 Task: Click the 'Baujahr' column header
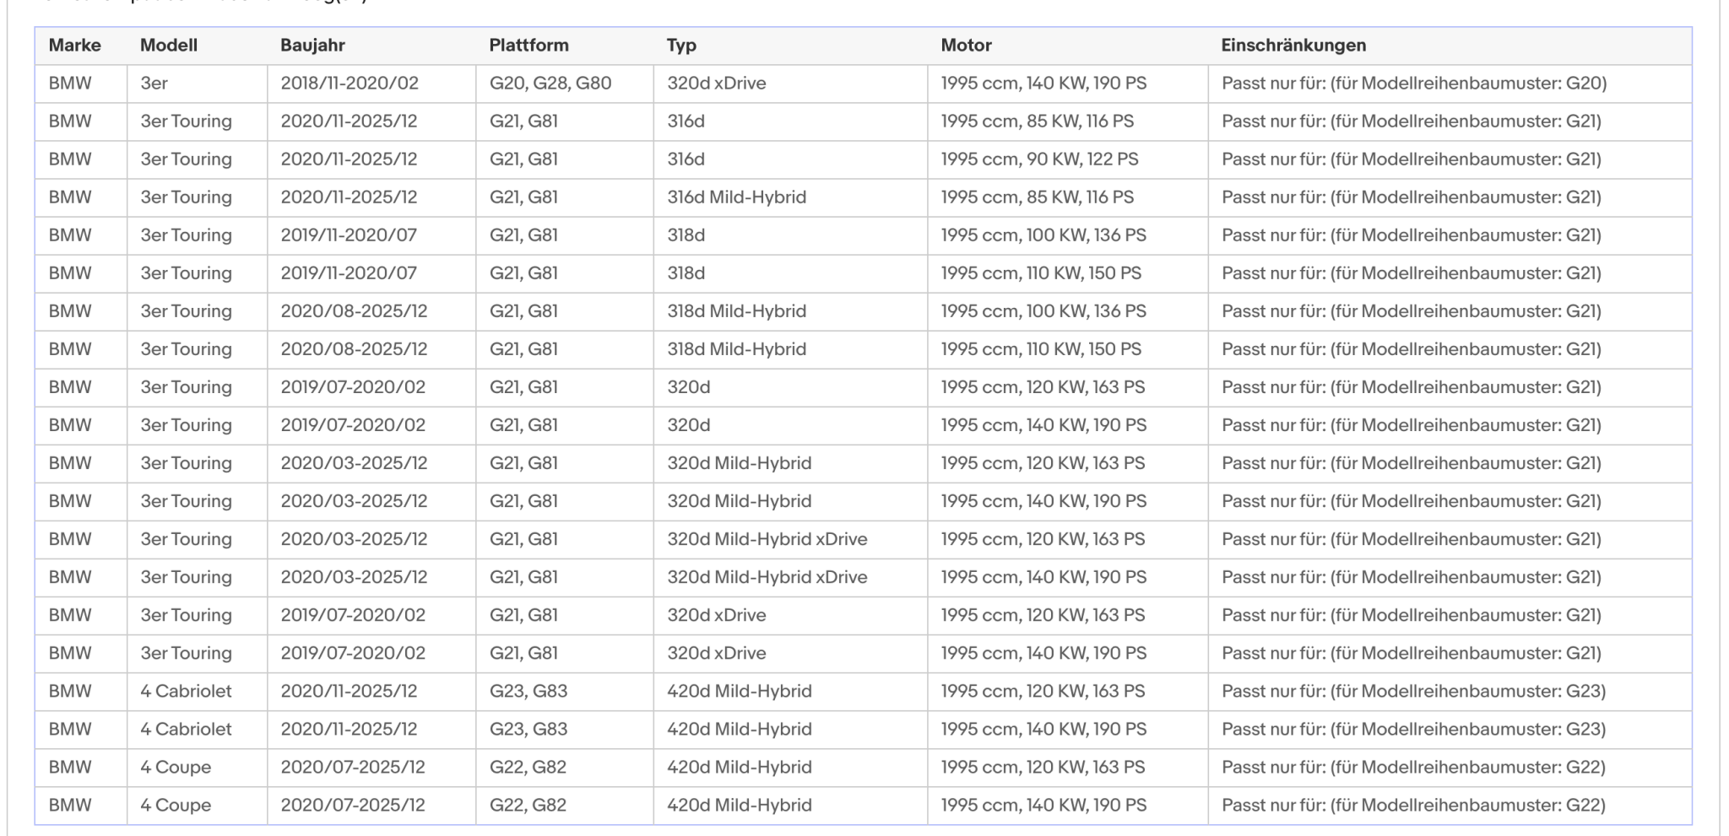click(312, 46)
